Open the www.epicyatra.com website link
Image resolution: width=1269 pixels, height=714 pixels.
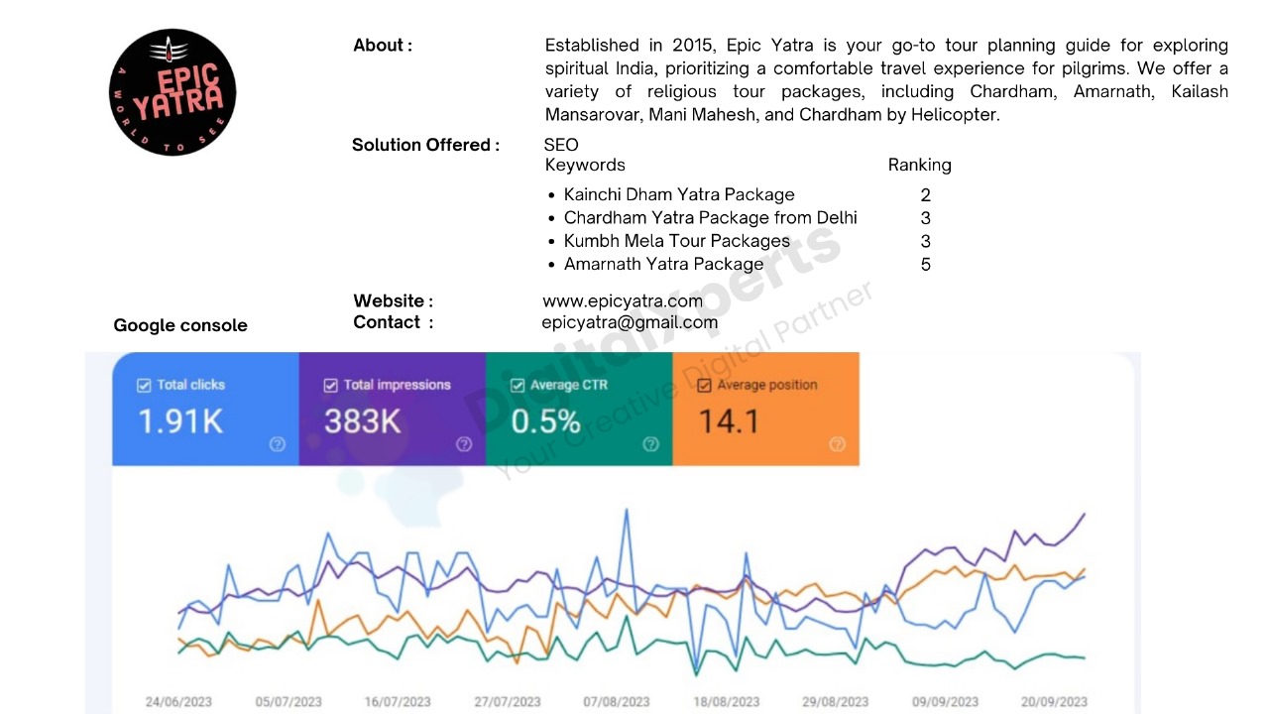(622, 301)
